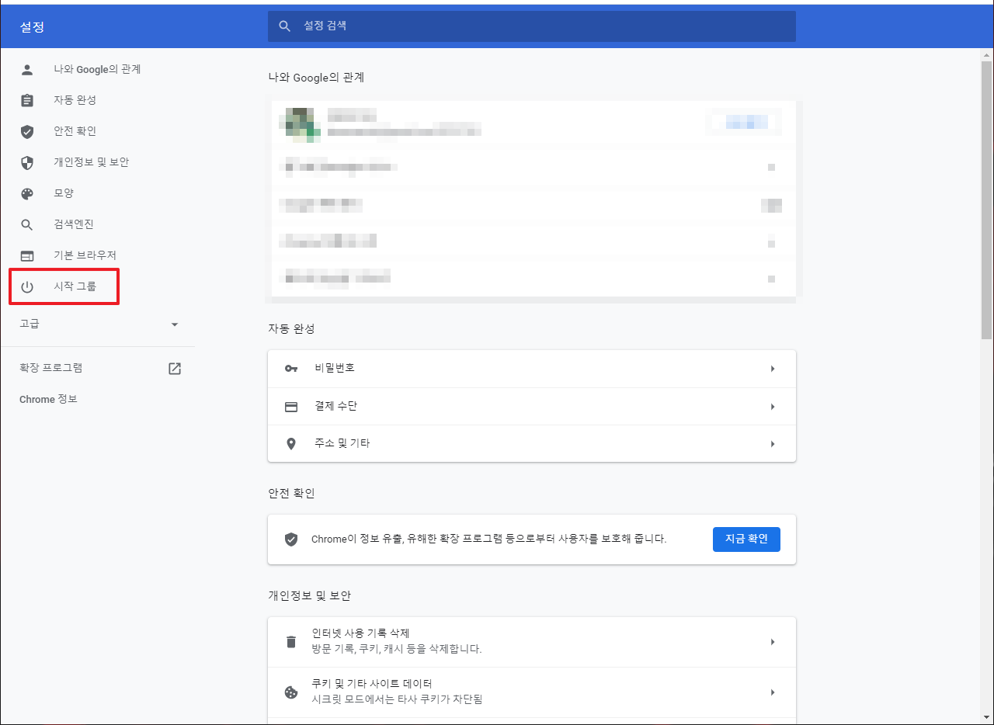The width and height of the screenshot is (994, 725).
Task: Click the browser window icon for 기본 브라우저
Action: (x=27, y=255)
